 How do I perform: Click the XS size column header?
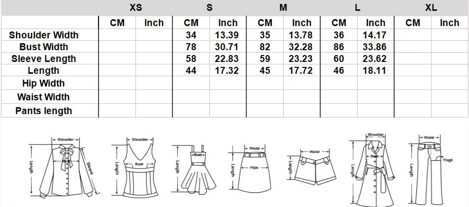point(135,7)
